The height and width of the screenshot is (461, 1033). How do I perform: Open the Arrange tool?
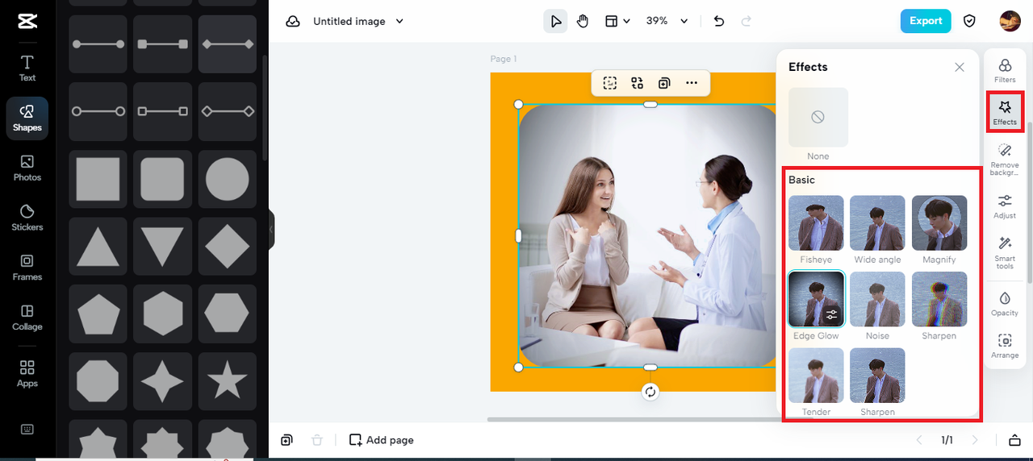1005,346
